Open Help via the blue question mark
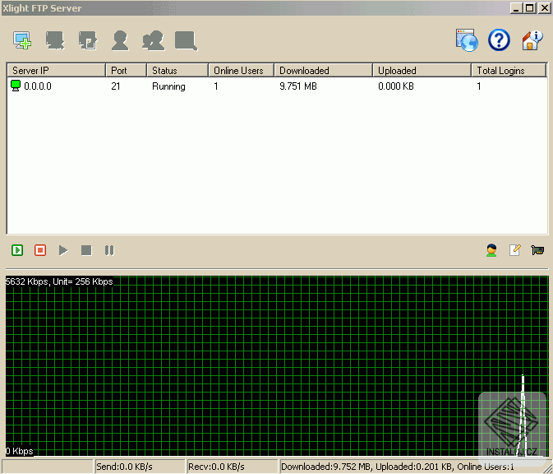The height and width of the screenshot is (474, 553). point(499,40)
